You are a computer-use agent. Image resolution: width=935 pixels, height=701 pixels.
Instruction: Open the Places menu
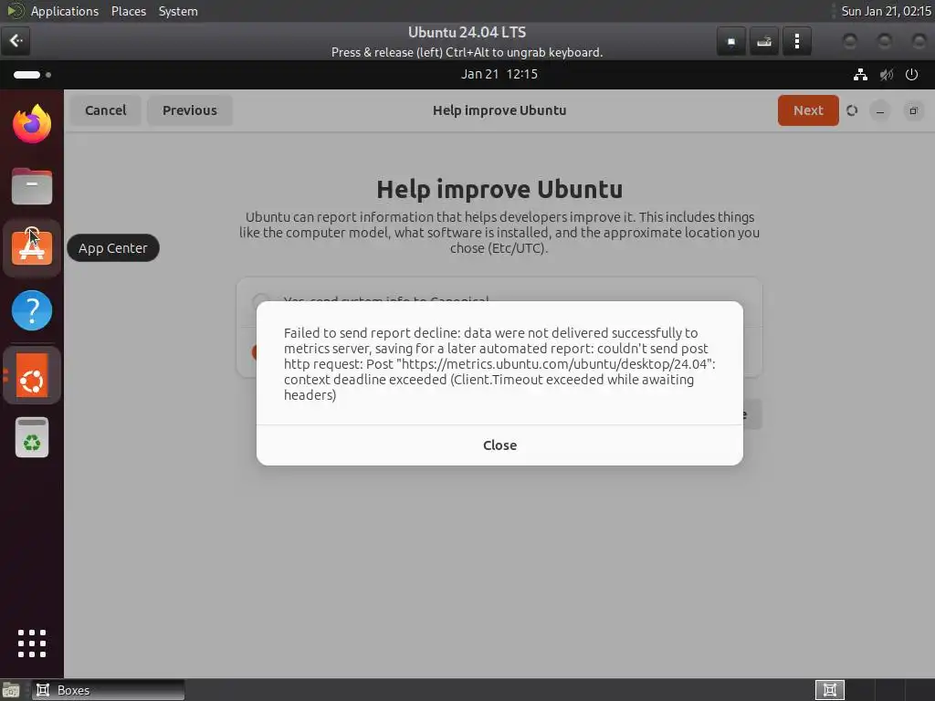tap(129, 11)
